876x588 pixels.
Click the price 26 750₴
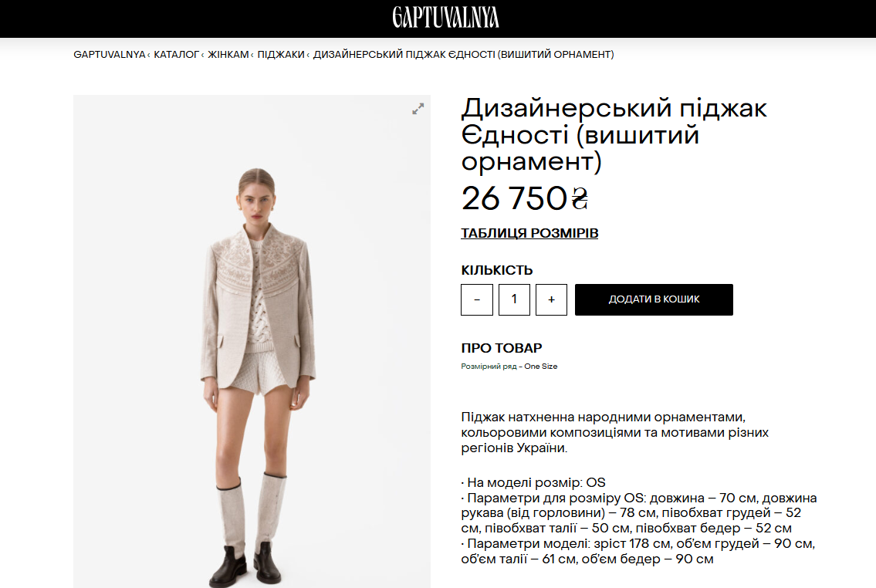click(525, 198)
